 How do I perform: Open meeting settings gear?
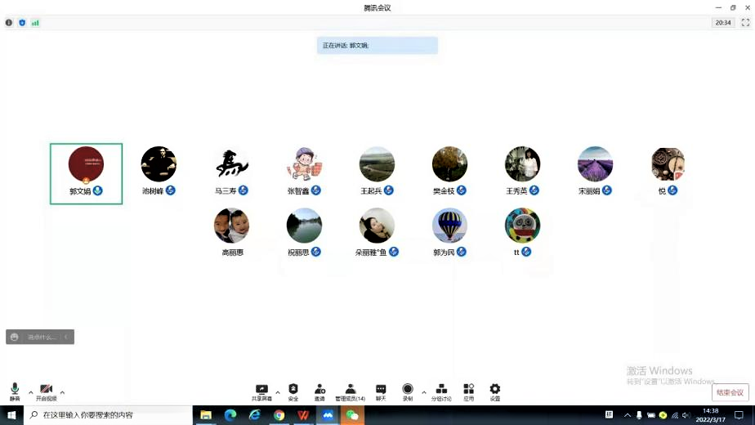coord(494,391)
